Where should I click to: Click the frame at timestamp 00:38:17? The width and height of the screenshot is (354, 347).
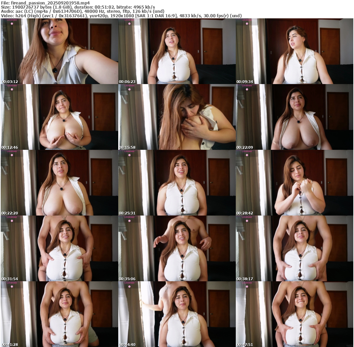[x=295, y=248]
